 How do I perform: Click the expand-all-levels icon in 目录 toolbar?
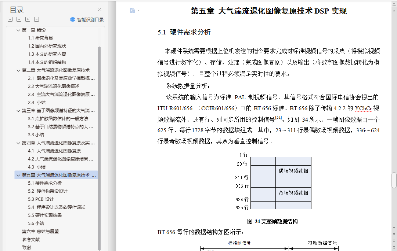(10, 19)
